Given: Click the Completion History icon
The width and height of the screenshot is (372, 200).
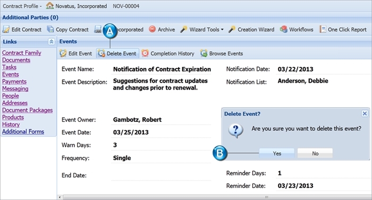Looking at the screenshot, I should [x=145, y=54].
